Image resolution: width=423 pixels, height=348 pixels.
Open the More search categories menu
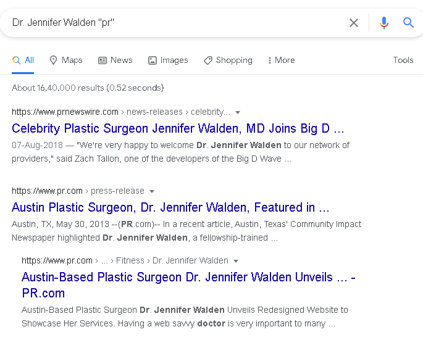(x=282, y=60)
